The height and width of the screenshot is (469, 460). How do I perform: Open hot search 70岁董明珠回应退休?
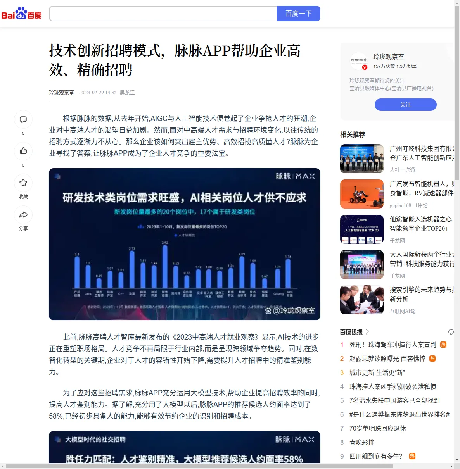tap(378, 428)
